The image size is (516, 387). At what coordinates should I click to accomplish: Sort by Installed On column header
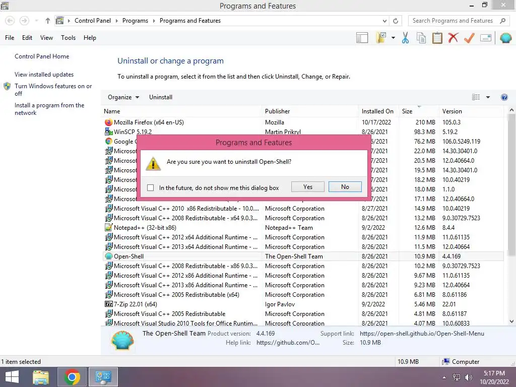pyautogui.click(x=378, y=111)
